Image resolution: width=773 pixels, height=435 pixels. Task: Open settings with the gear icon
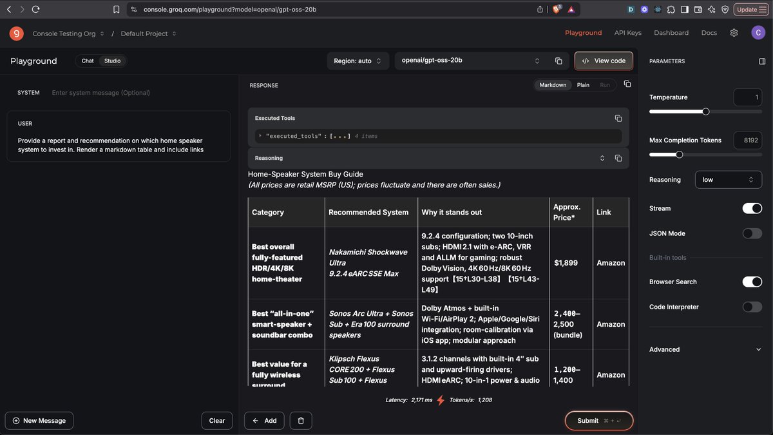(x=734, y=32)
